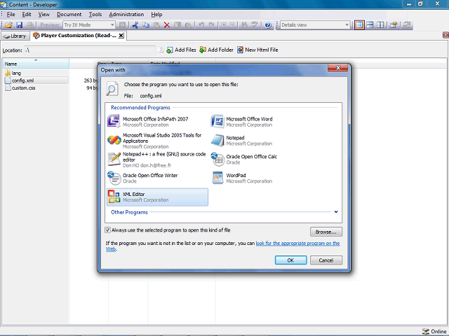Click the Undo arrow icon
This screenshot has height=336, width=449.
click(201, 25)
